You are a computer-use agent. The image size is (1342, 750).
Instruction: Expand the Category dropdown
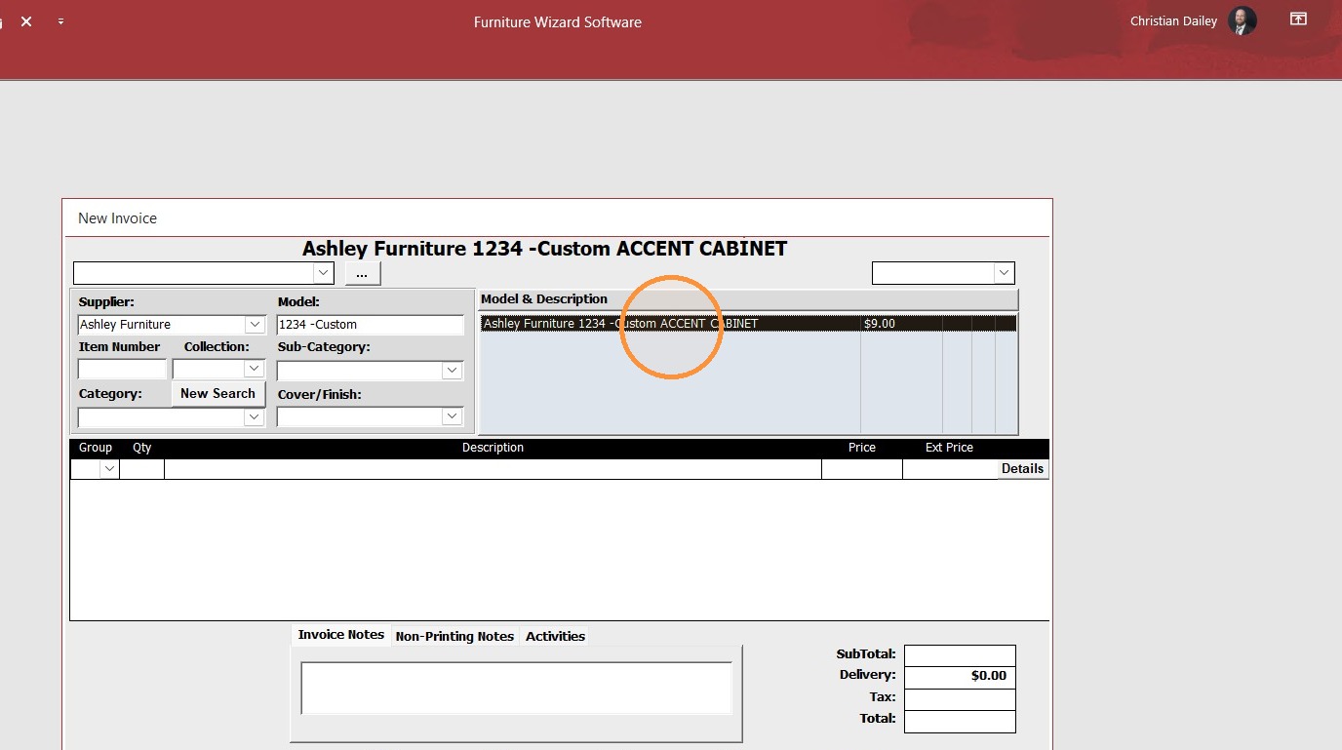(x=255, y=417)
